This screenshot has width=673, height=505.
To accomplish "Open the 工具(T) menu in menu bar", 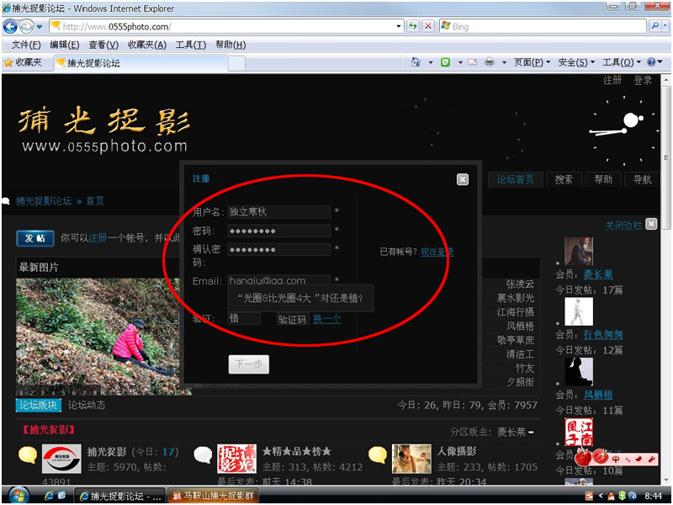I will click(190, 45).
